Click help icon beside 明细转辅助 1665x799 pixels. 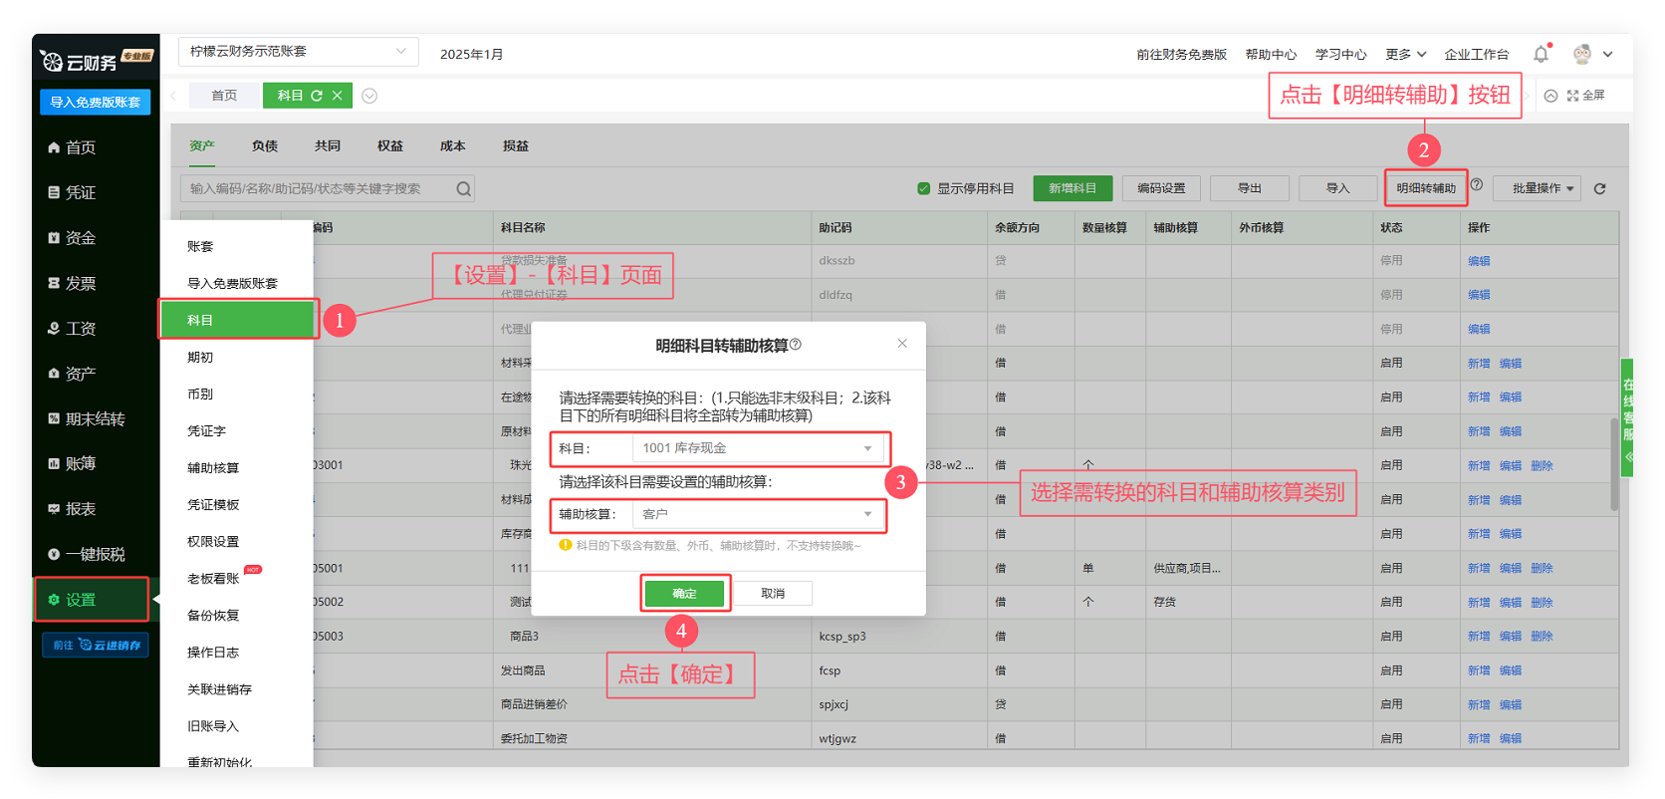point(1477,185)
